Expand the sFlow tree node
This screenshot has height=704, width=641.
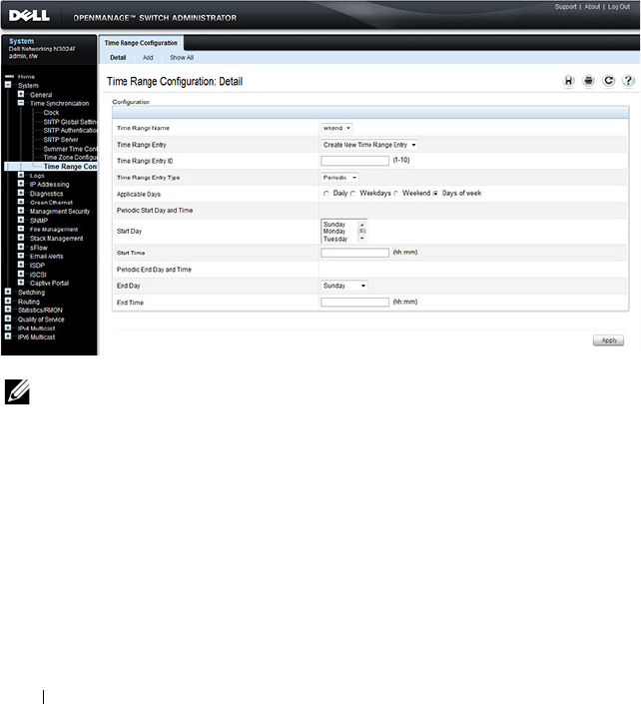tap(21, 247)
